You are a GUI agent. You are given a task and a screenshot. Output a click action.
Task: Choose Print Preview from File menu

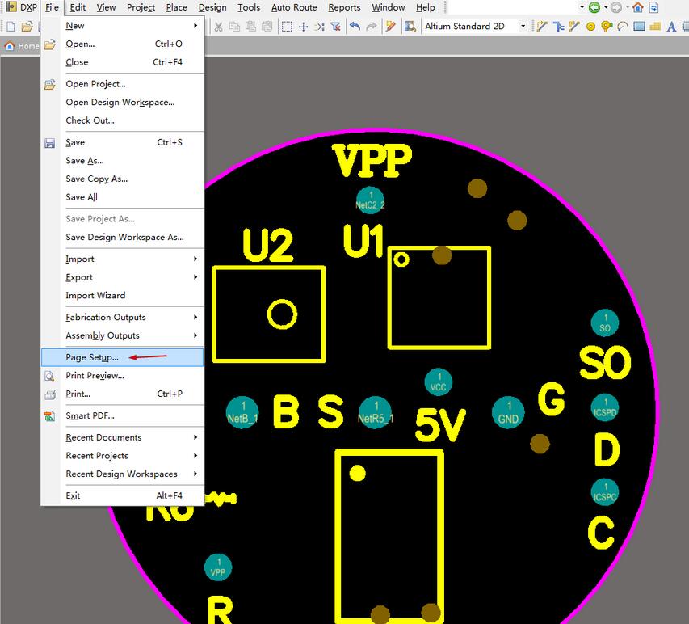[x=122, y=376]
